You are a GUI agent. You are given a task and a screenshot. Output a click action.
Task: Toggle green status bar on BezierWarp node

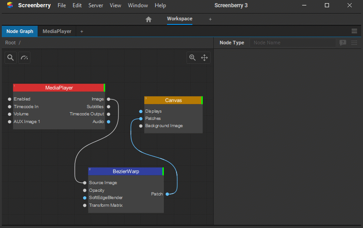click(163, 171)
